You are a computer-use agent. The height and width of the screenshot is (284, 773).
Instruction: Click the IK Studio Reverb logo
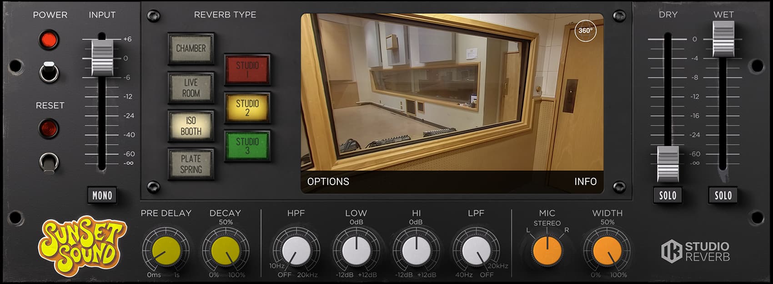[x=695, y=252]
